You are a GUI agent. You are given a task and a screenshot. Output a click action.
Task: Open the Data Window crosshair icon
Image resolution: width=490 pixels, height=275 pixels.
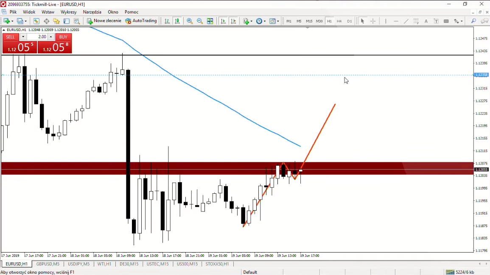[x=47, y=21]
